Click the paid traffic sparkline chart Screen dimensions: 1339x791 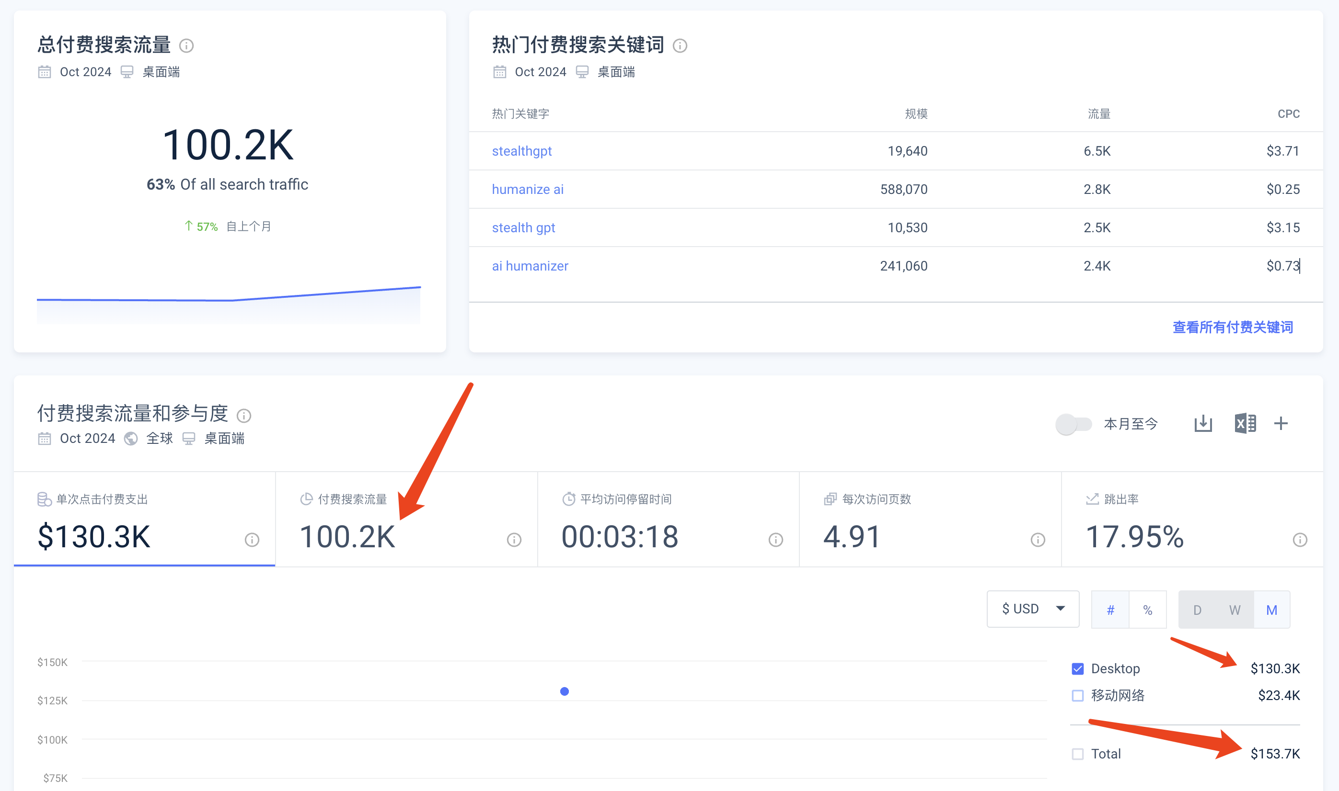coord(228,305)
